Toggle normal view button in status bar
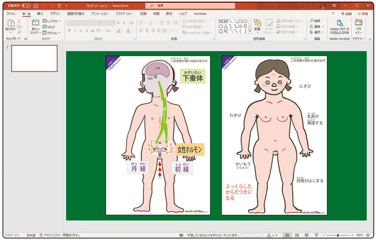376x240 pixels. click(287, 235)
